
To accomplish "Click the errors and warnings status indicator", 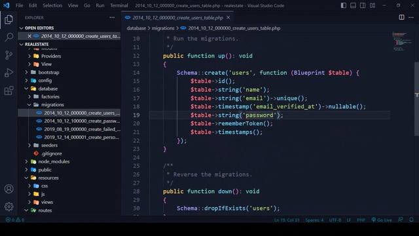I will coord(15,220).
